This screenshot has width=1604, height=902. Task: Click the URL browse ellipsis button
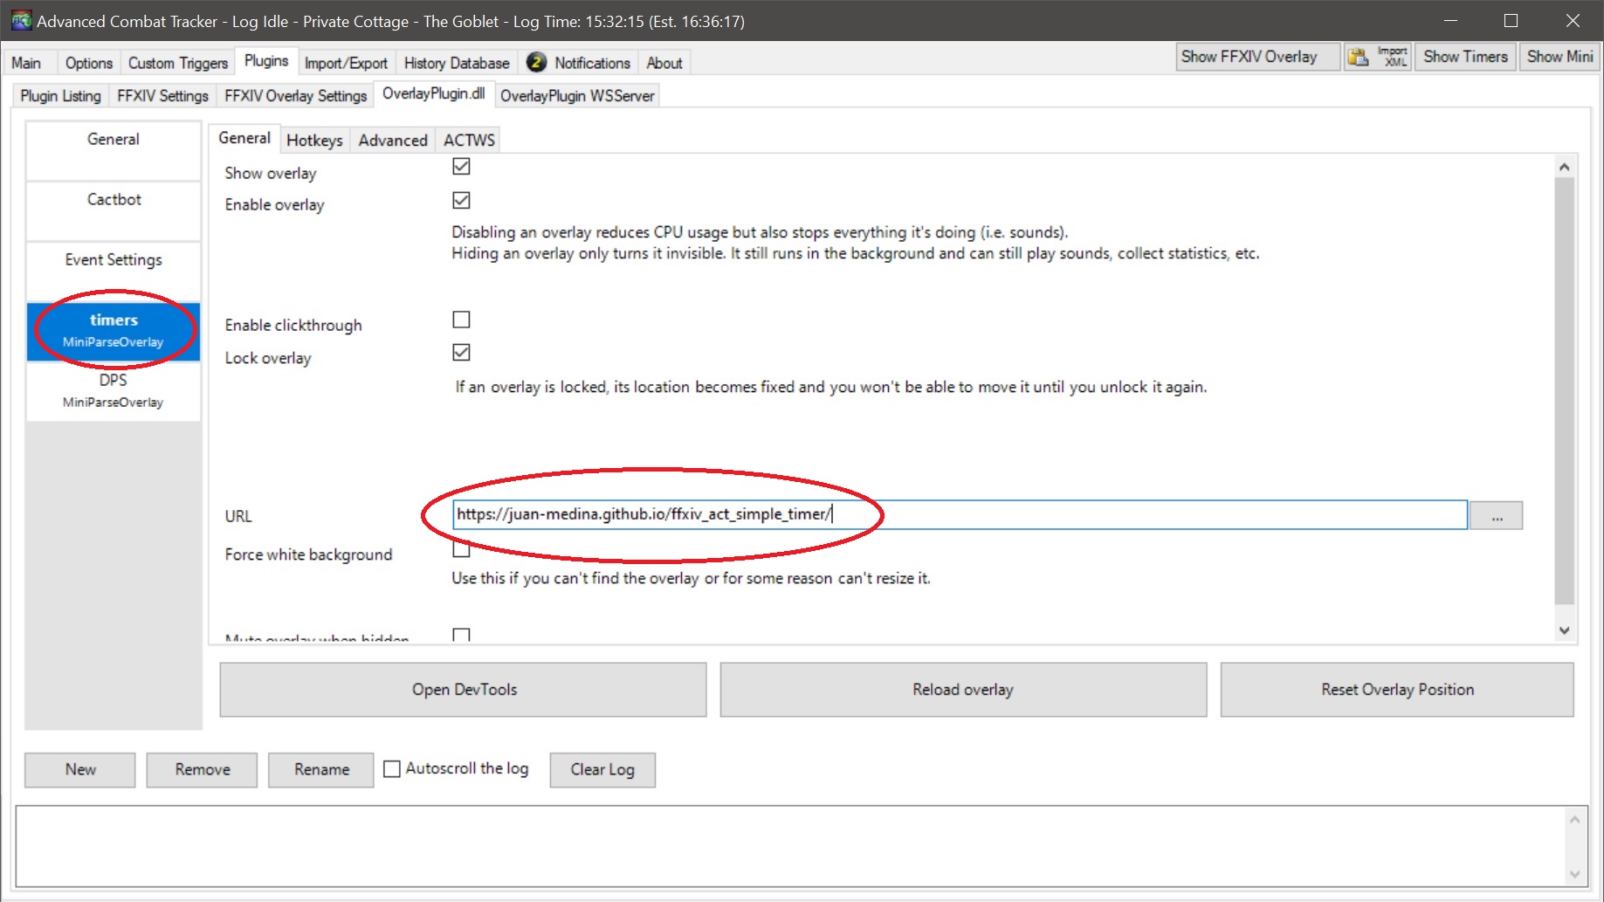pos(1497,515)
